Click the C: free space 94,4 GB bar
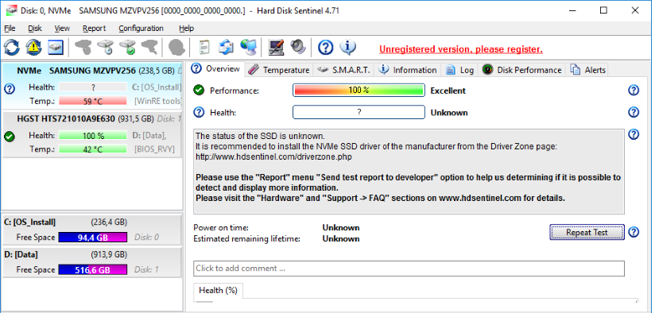This screenshot has width=655, height=313. tap(93, 238)
